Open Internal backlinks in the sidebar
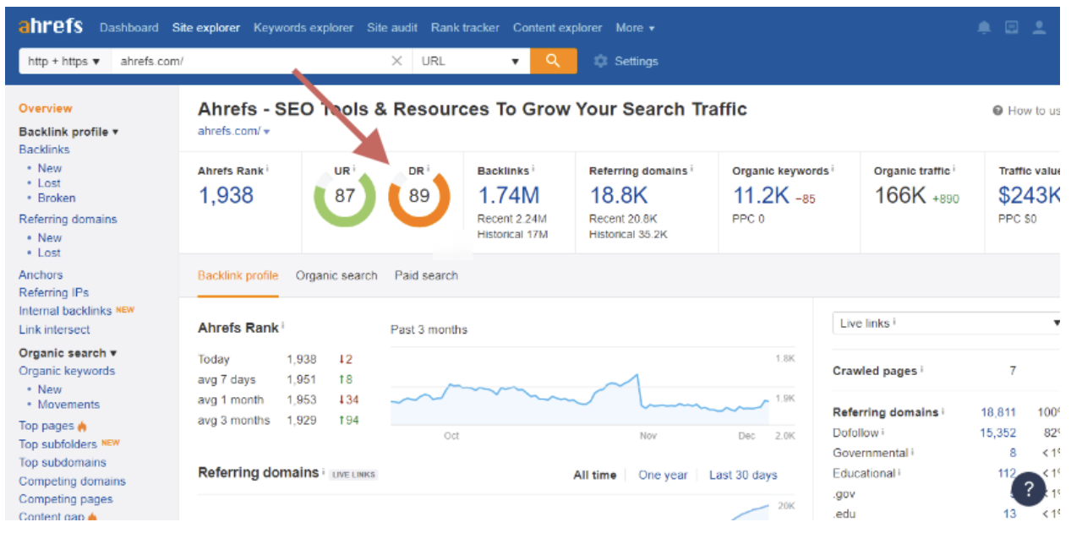 click(x=65, y=311)
